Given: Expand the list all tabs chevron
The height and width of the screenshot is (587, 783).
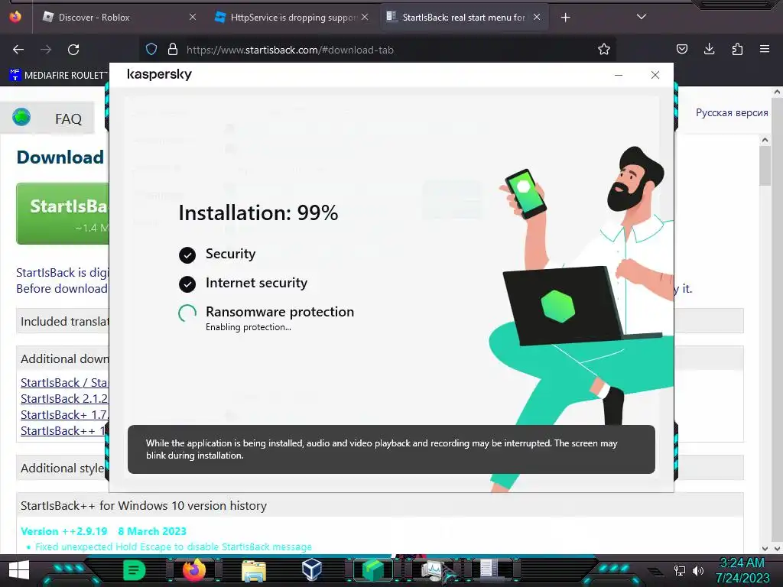Looking at the screenshot, I should 642,17.
